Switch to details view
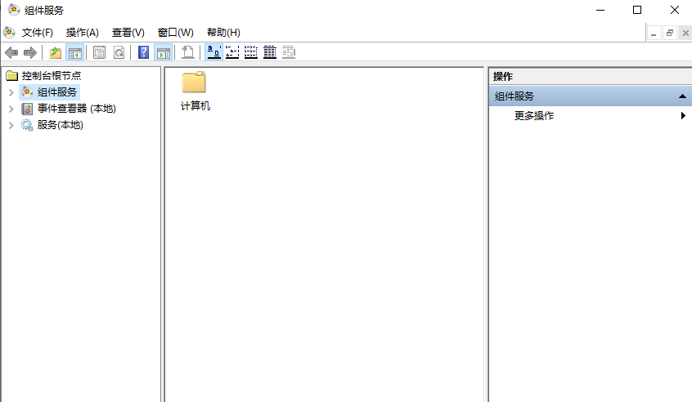Screen dimensions: 692x402 click(270, 52)
